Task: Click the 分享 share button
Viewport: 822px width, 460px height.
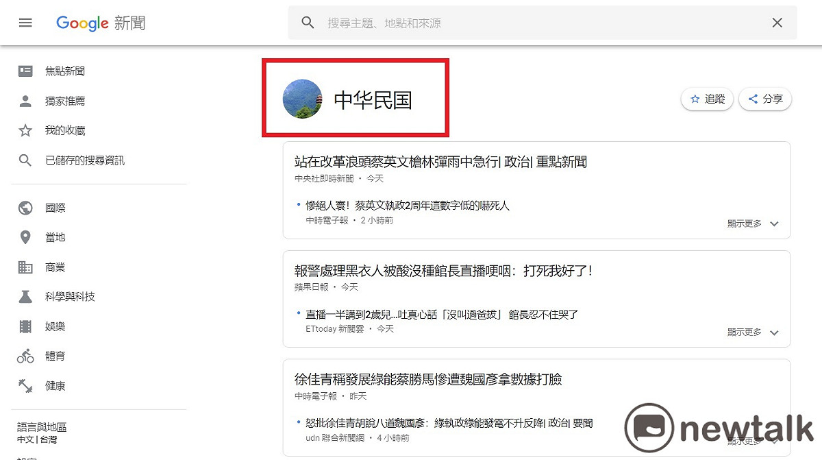Action: (x=766, y=99)
